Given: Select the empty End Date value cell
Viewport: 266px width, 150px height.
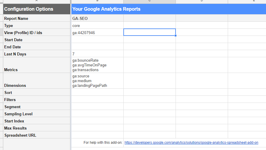Looking at the screenshot, I should pyautogui.click(x=97, y=47).
